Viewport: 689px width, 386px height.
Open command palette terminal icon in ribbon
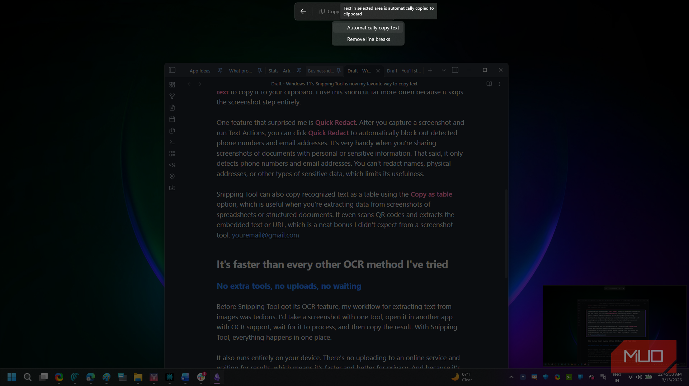(172, 142)
